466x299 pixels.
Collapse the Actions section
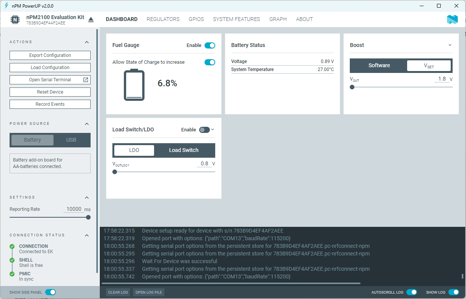(87, 42)
